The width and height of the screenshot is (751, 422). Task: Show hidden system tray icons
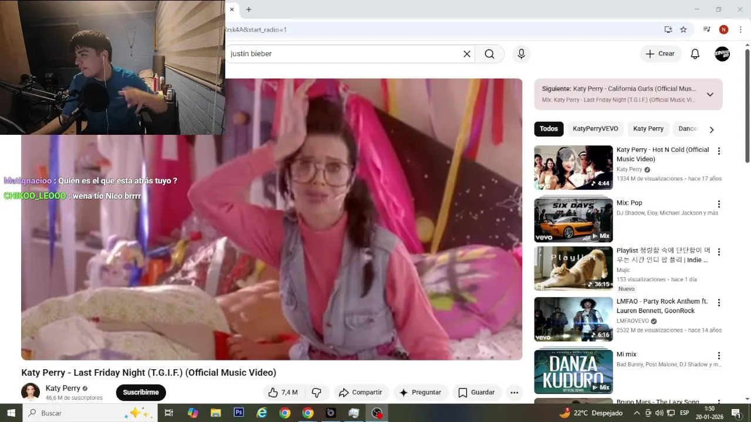click(637, 413)
